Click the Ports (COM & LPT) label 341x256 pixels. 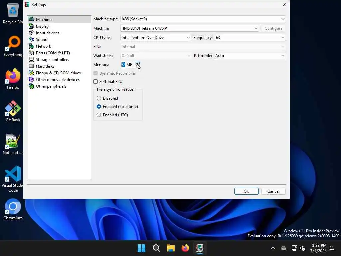click(x=53, y=53)
